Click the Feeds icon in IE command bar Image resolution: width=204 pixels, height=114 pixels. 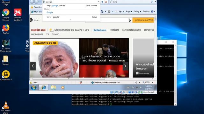pyautogui.click(x=109, y=11)
